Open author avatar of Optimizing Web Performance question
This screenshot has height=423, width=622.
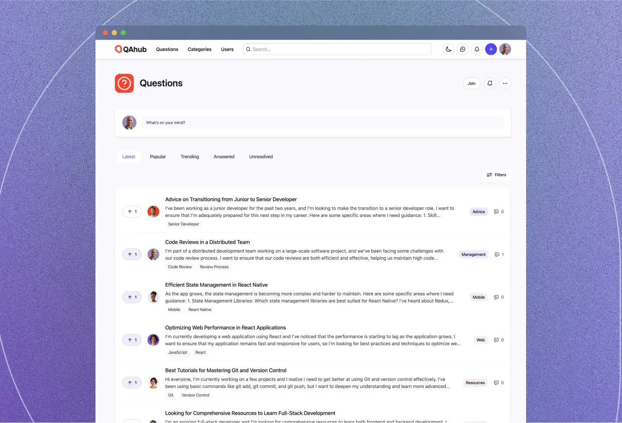point(153,340)
